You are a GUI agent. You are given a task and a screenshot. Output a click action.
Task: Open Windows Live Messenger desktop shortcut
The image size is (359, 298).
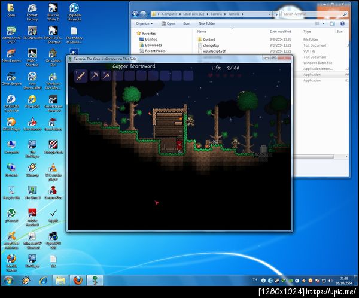coord(53,80)
